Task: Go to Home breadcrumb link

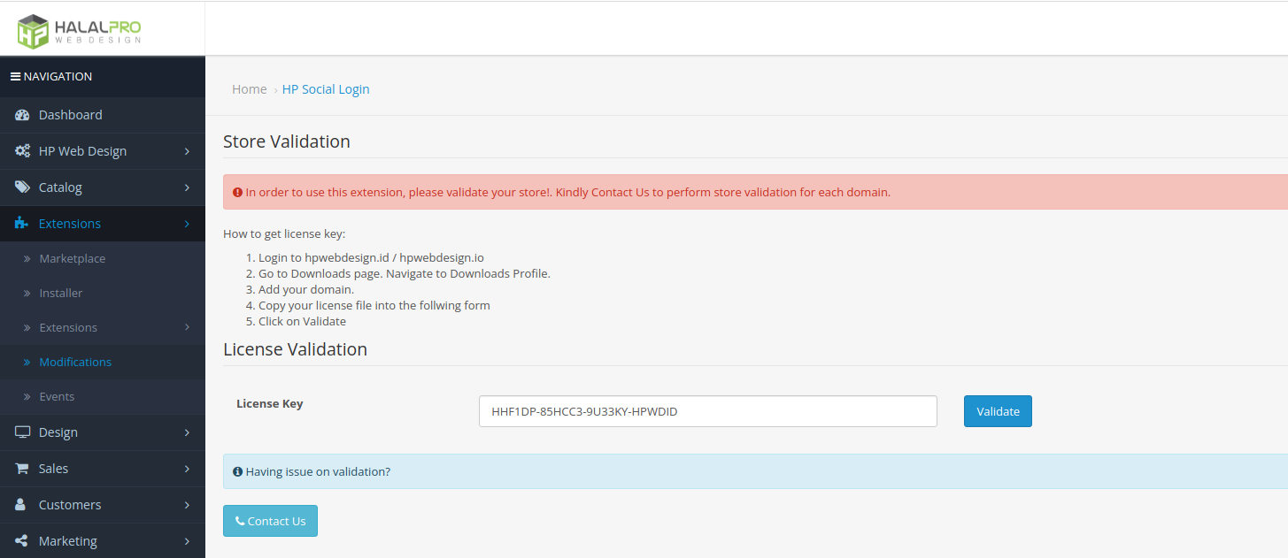Action: (249, 89)
